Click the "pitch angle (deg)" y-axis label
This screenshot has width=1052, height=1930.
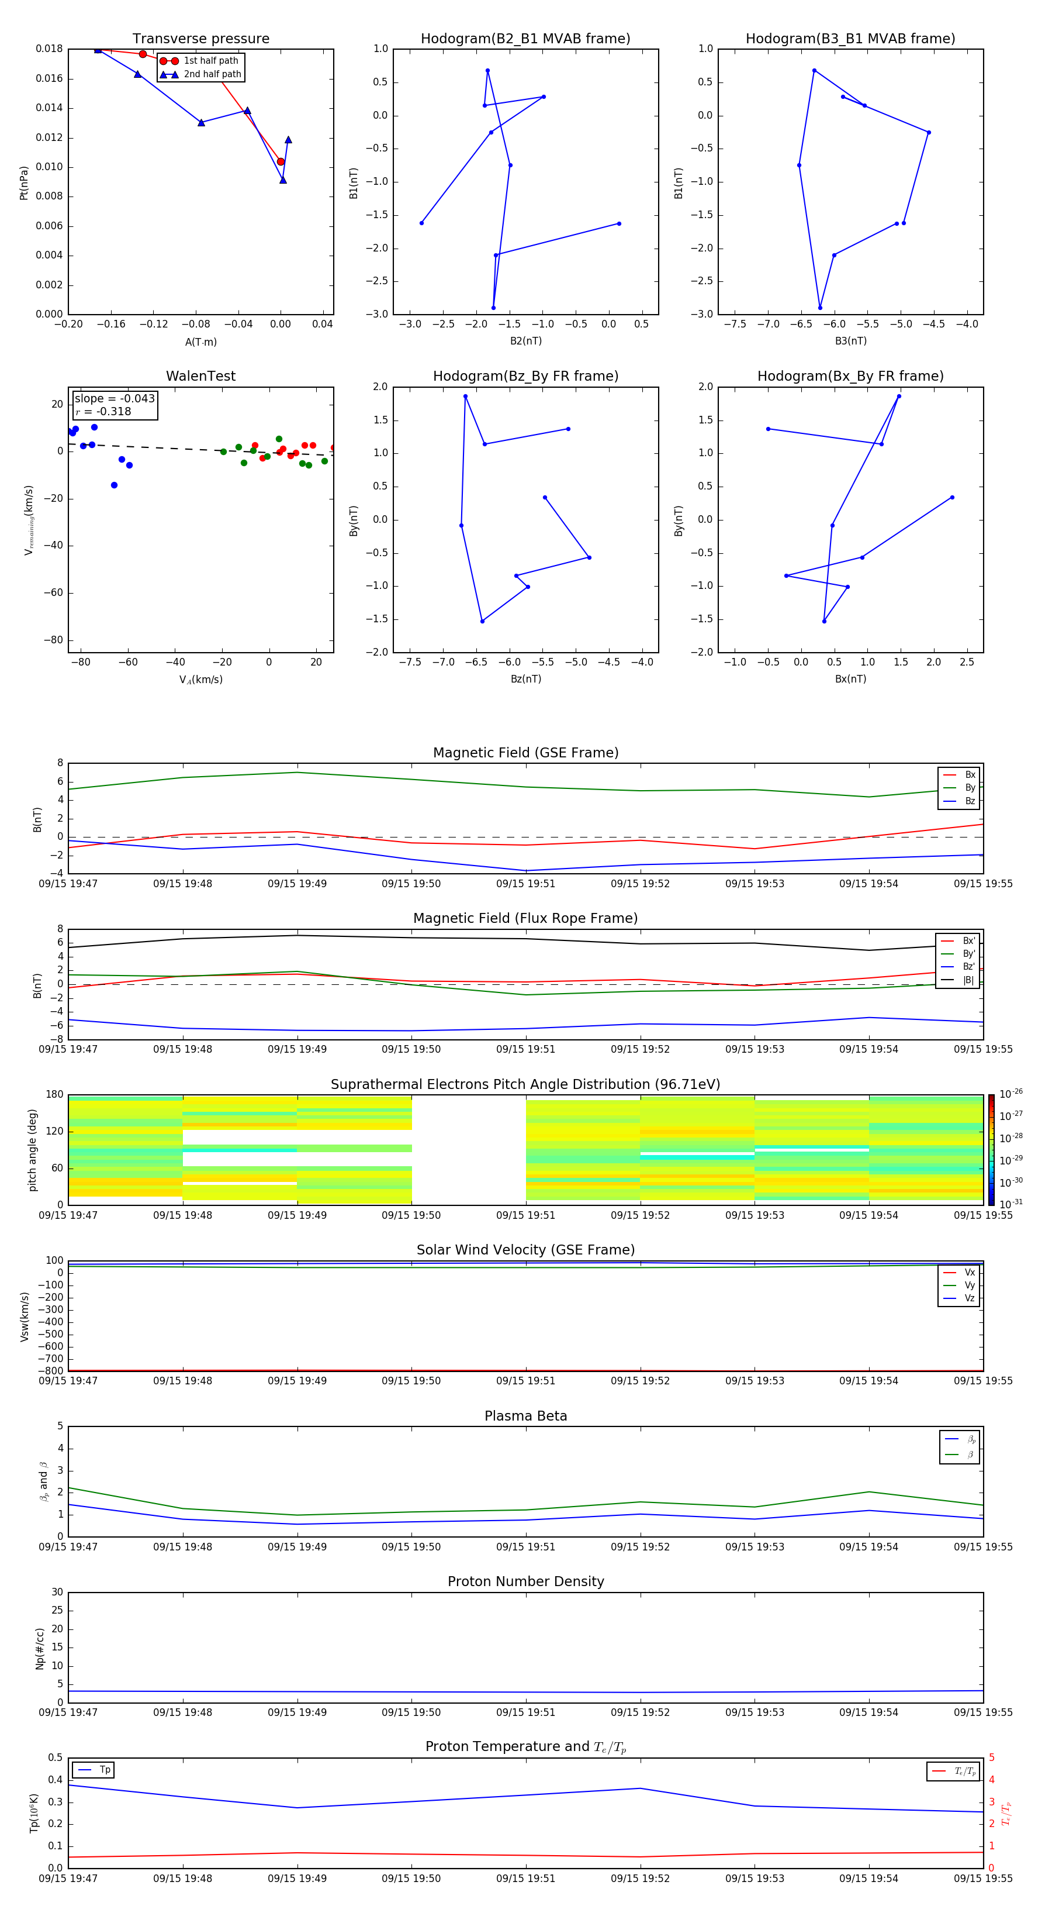point(32,1150)
